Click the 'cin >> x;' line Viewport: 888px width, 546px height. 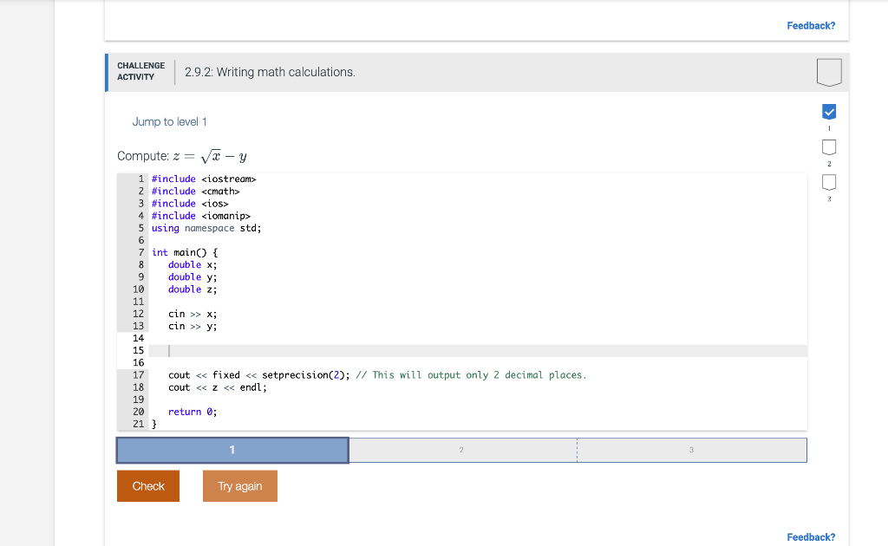(x=193, y=314)
